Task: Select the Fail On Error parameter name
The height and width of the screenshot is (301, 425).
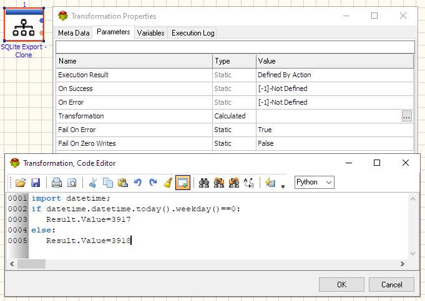Action: (77, 130)
